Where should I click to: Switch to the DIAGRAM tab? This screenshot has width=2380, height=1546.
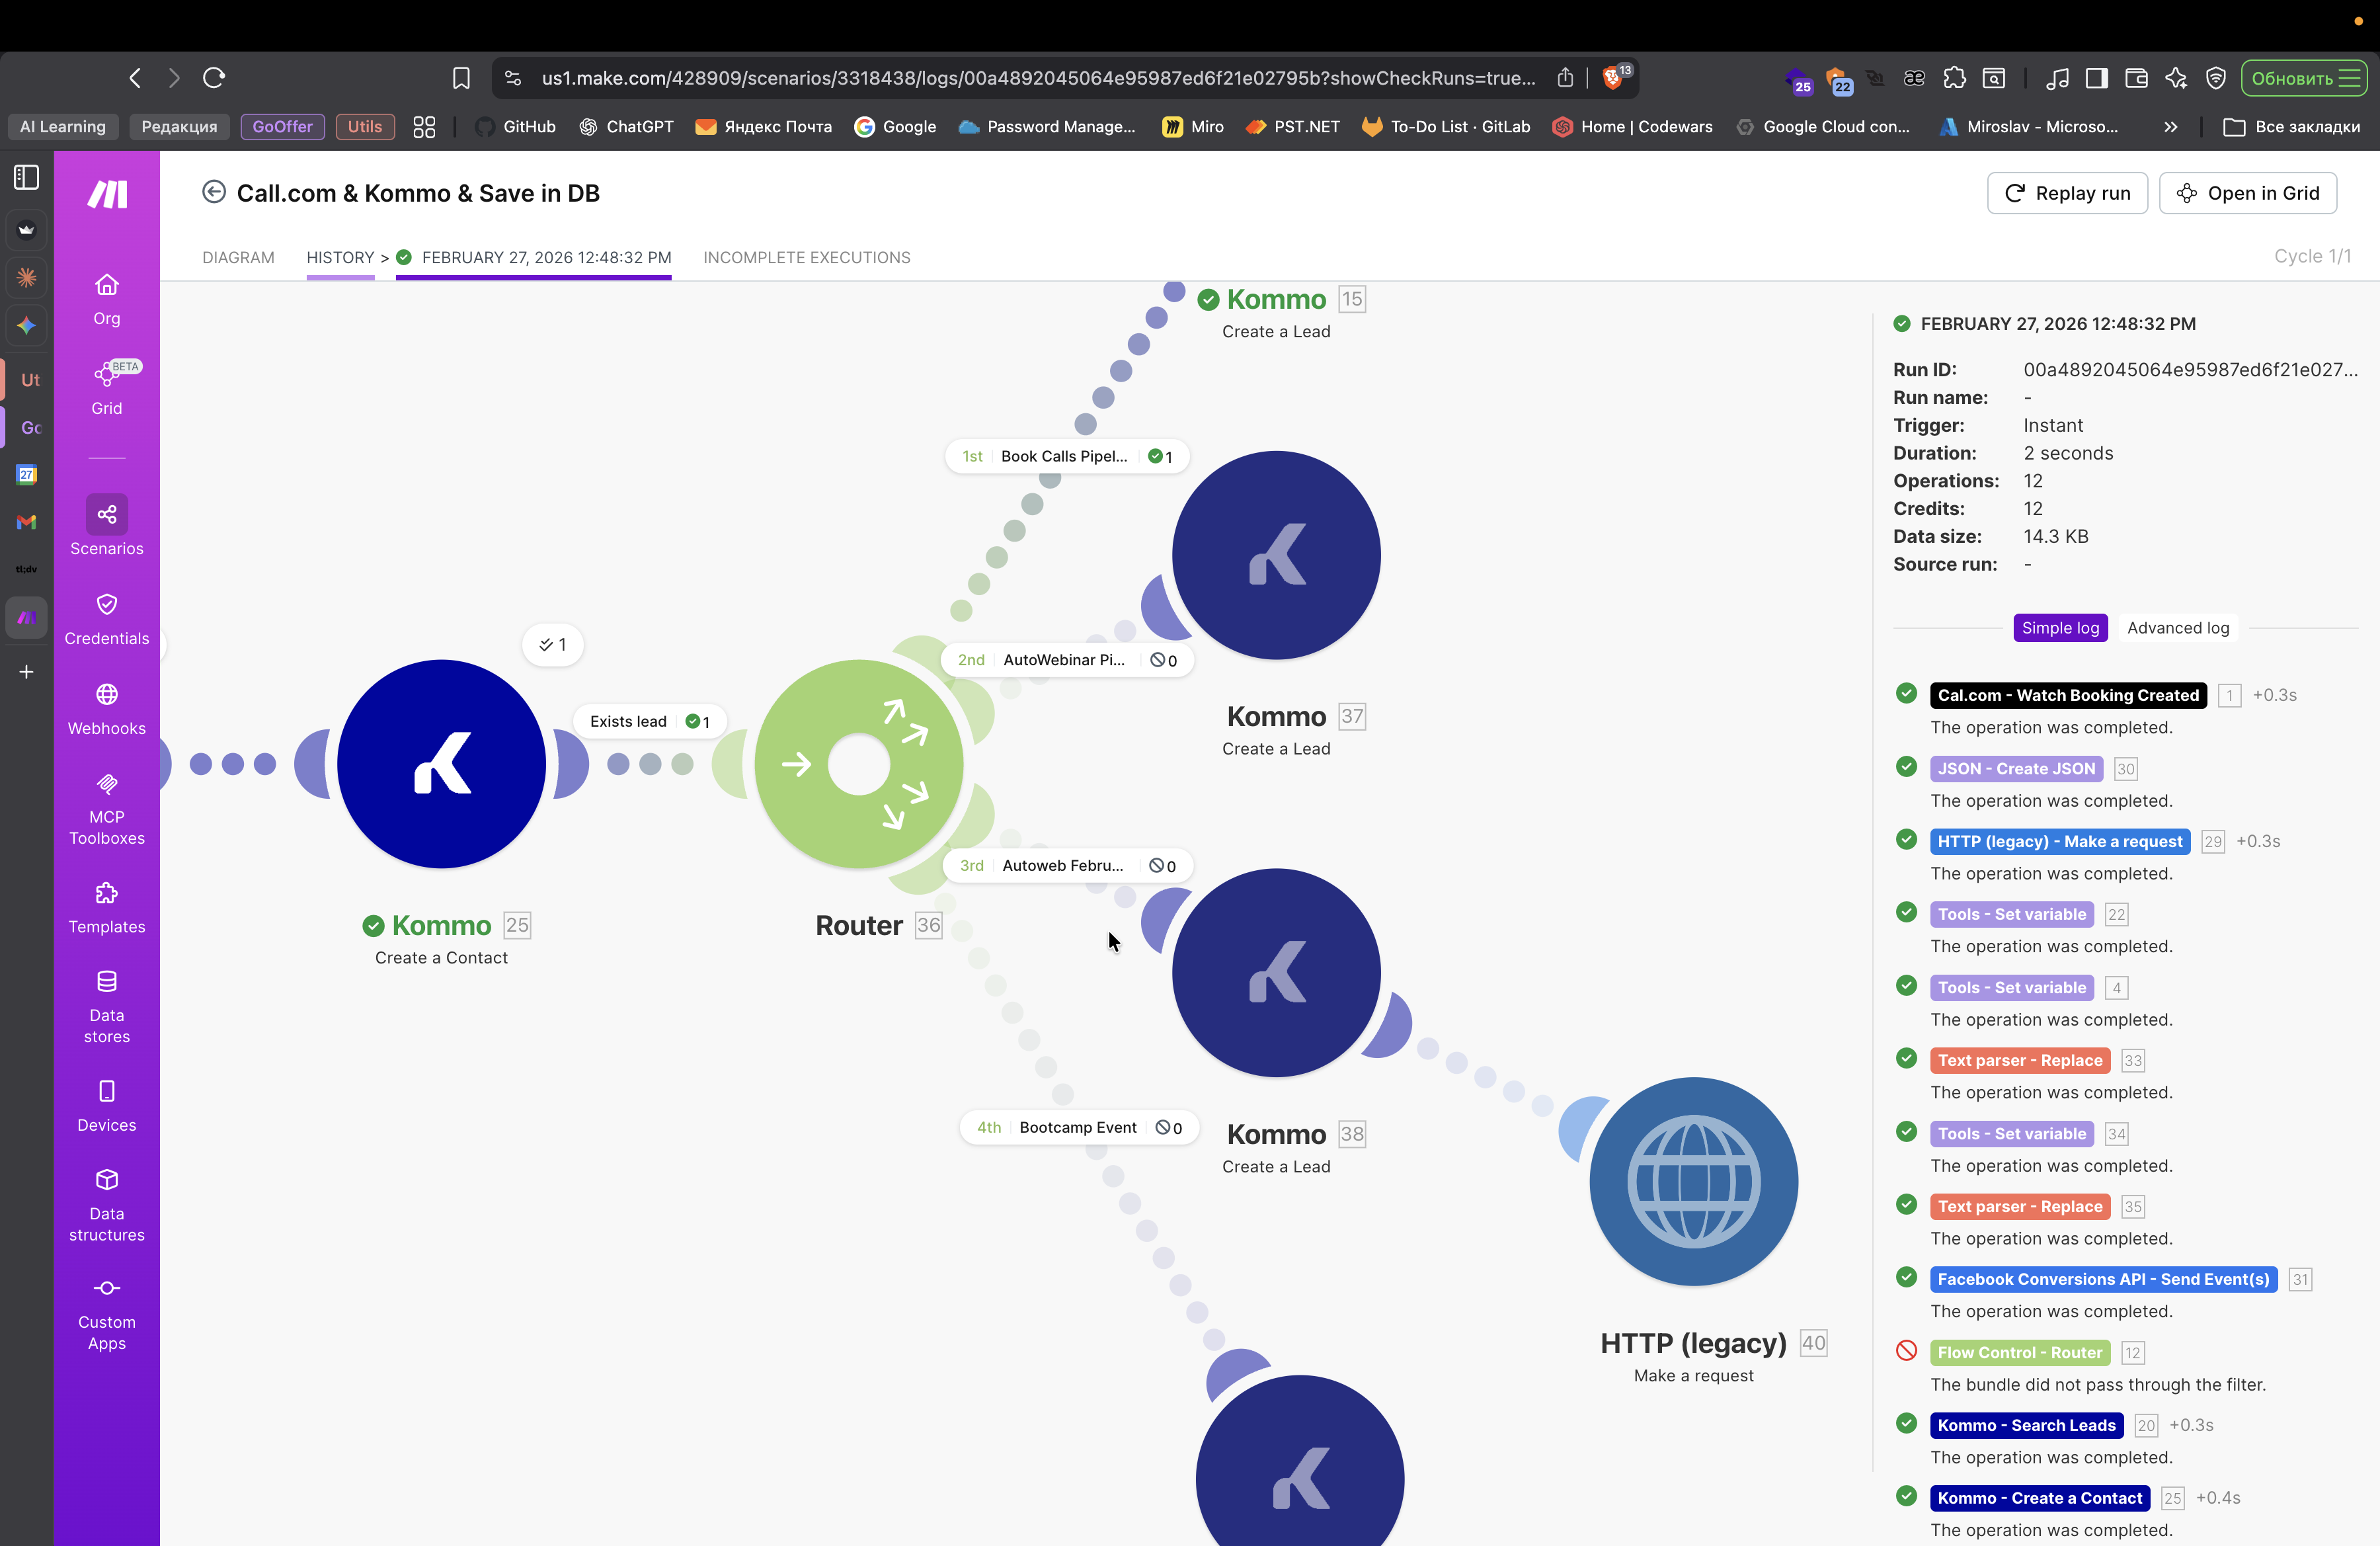(x=238, y=257)
